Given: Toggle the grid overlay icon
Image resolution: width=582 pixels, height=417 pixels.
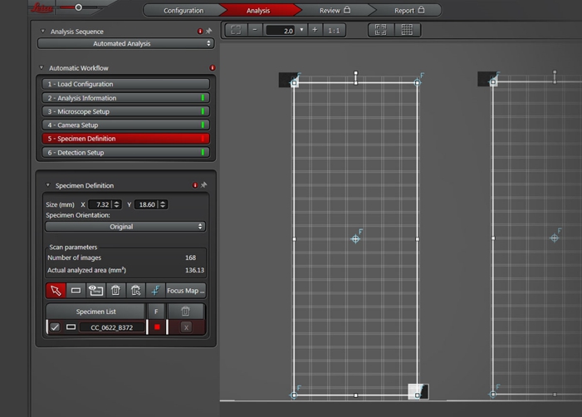Looking at the screenshot, I should [406, 30].
